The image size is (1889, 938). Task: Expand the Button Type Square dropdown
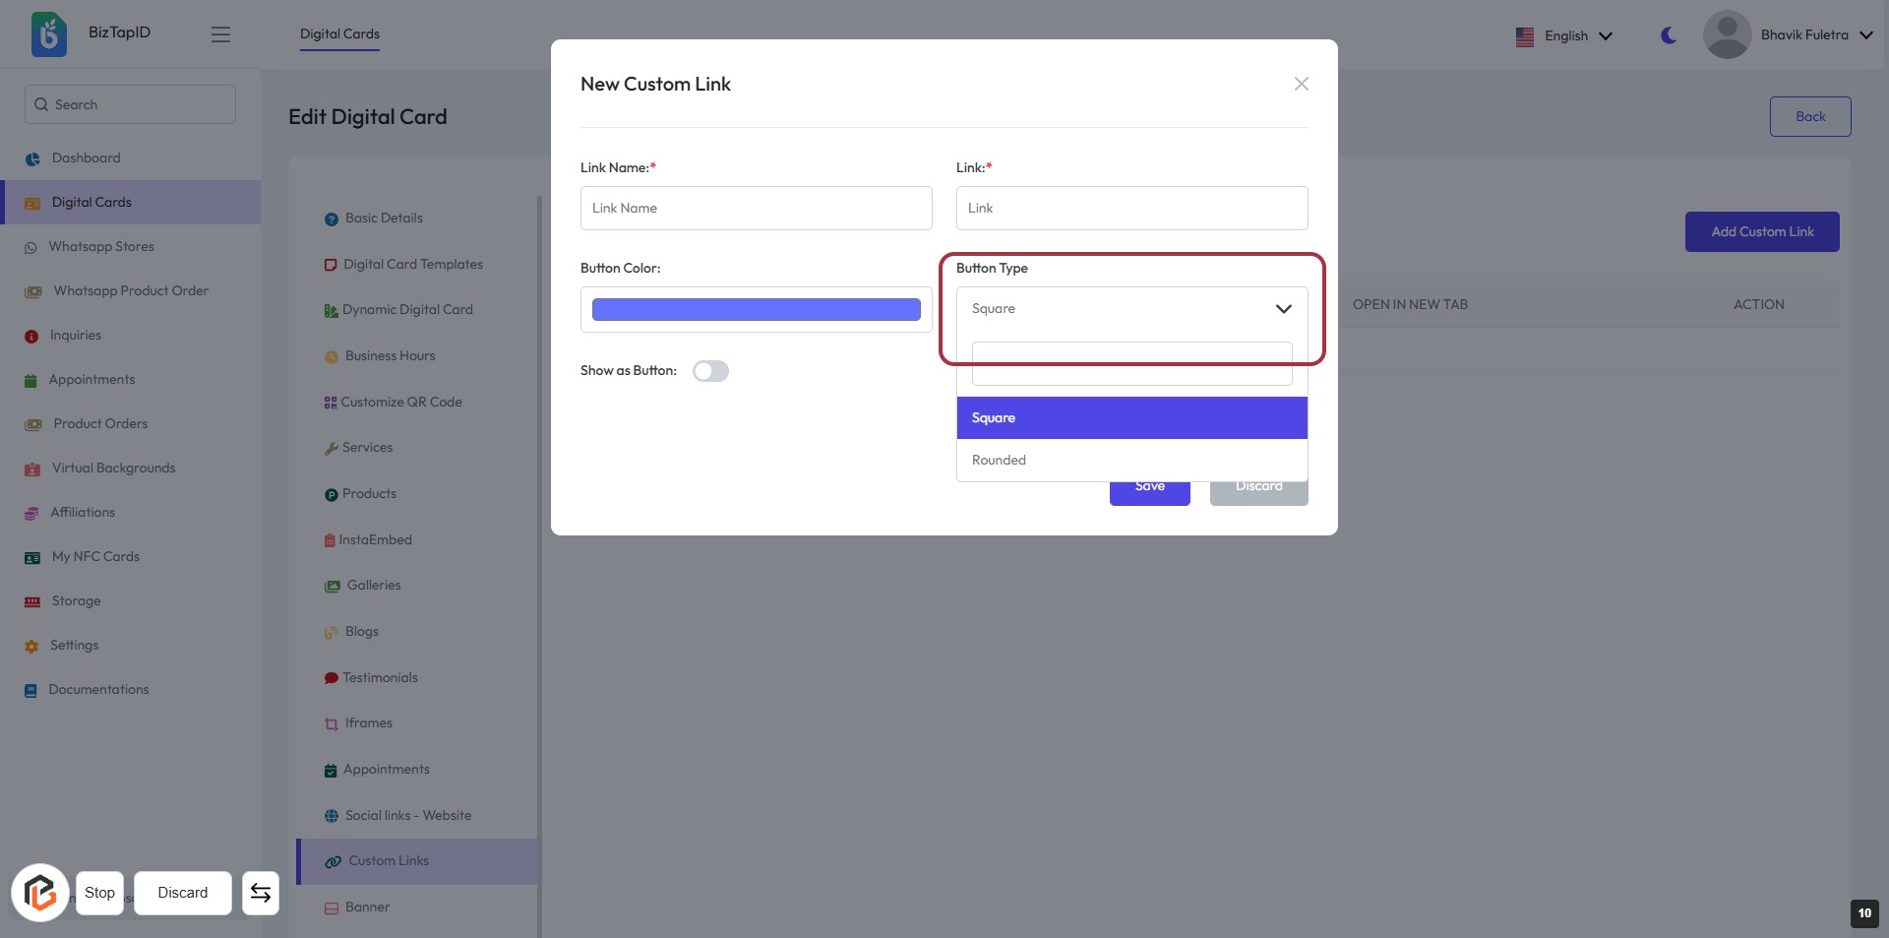[x=1131, y=309]
